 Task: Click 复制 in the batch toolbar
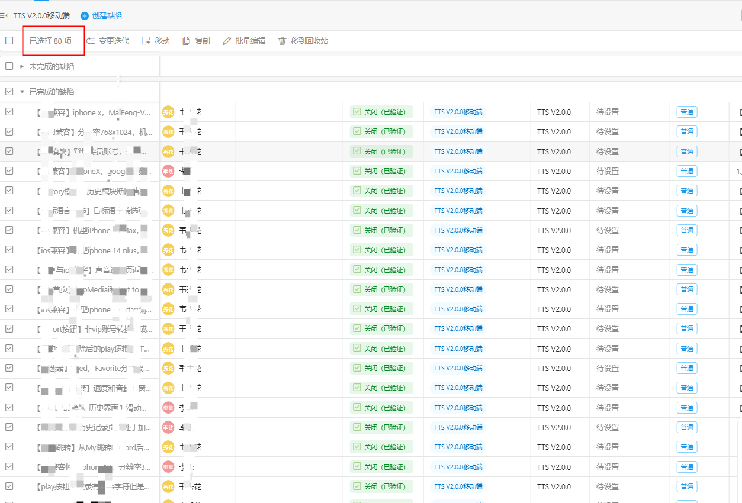click(x=196, y=41)
